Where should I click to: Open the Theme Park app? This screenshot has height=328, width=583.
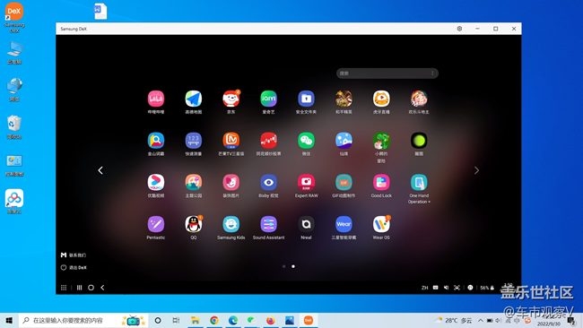[x=194, y=183]
